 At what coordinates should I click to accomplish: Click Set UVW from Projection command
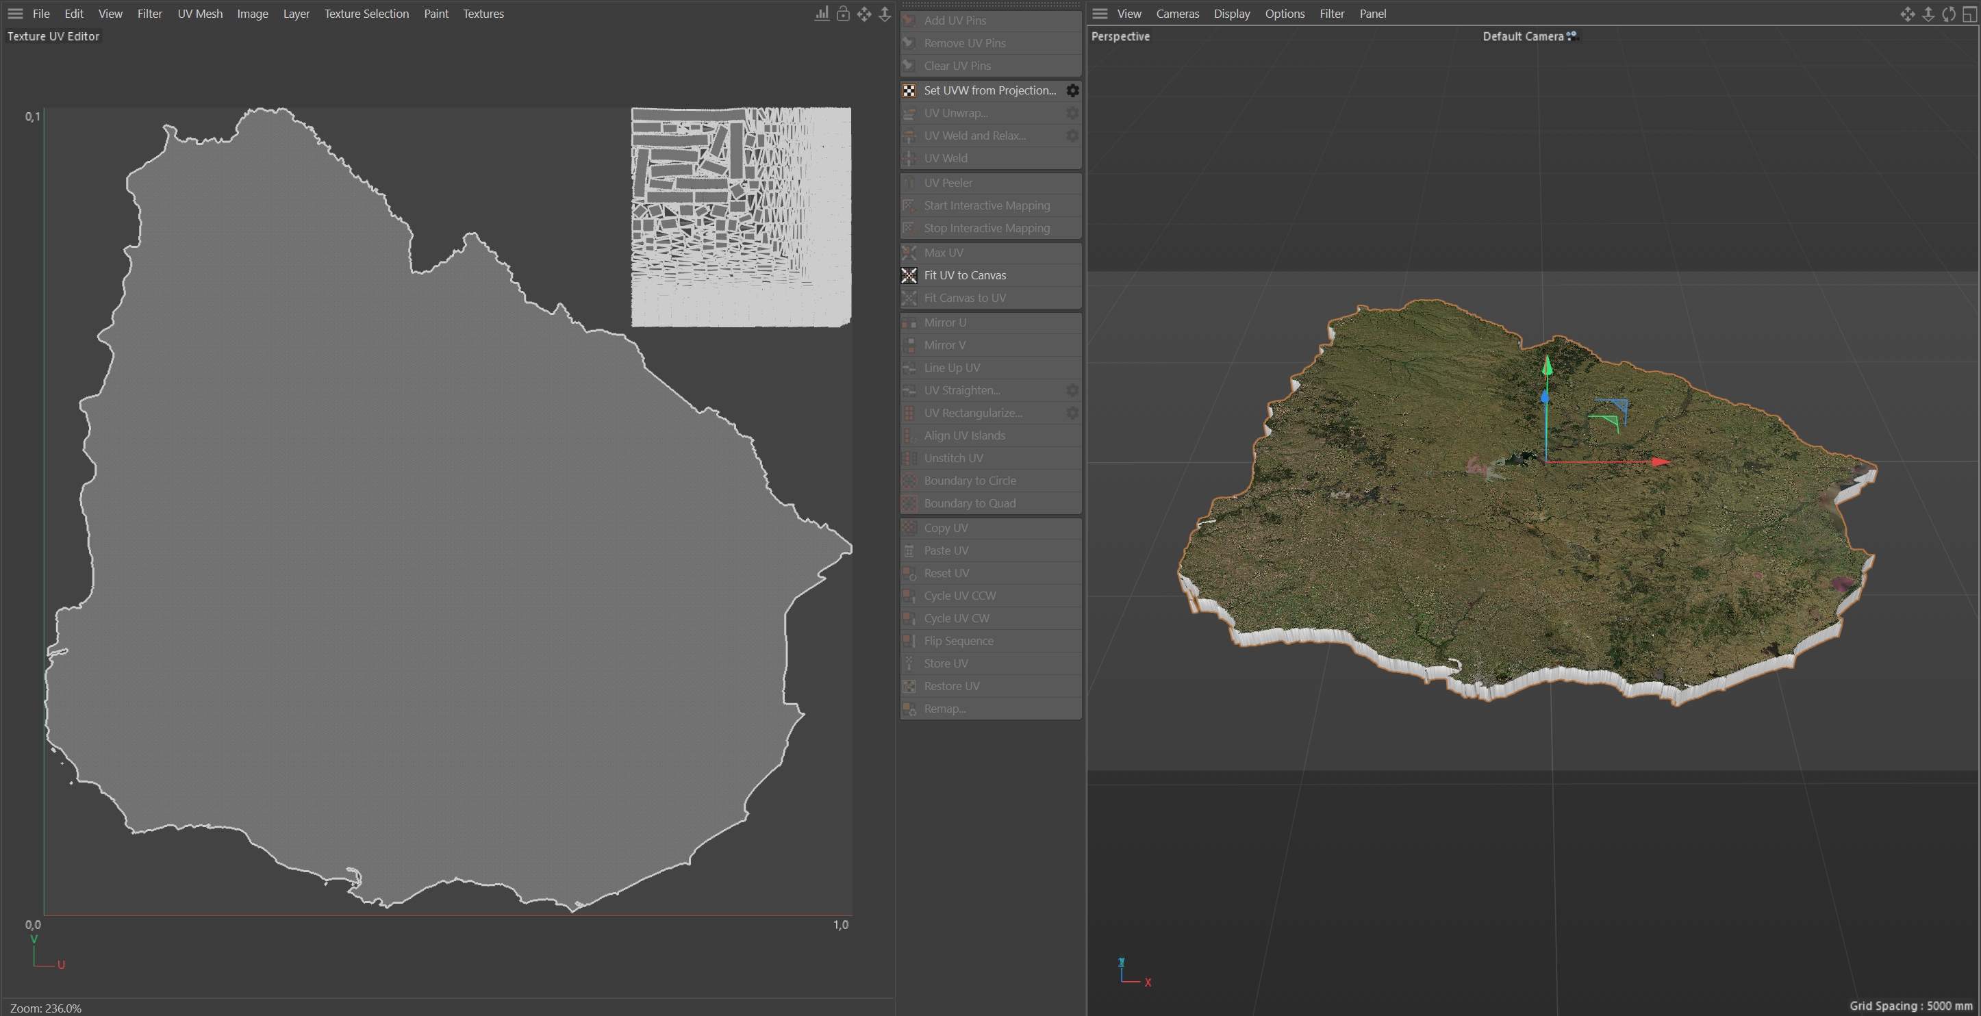coord(989,91)
